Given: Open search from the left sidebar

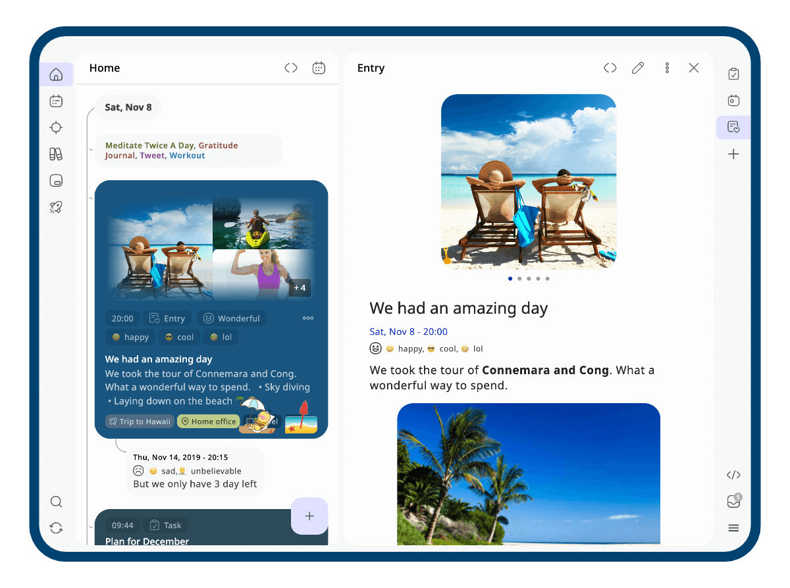Looking at the screenshot, I should tap(56, 502).
